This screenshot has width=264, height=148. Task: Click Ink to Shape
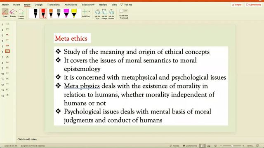point(104,14)
